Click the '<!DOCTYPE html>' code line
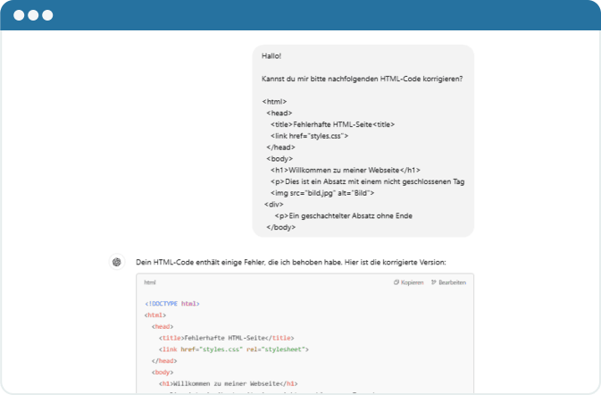Viewport: 601px width, 395px height. [x=172, y=304]
